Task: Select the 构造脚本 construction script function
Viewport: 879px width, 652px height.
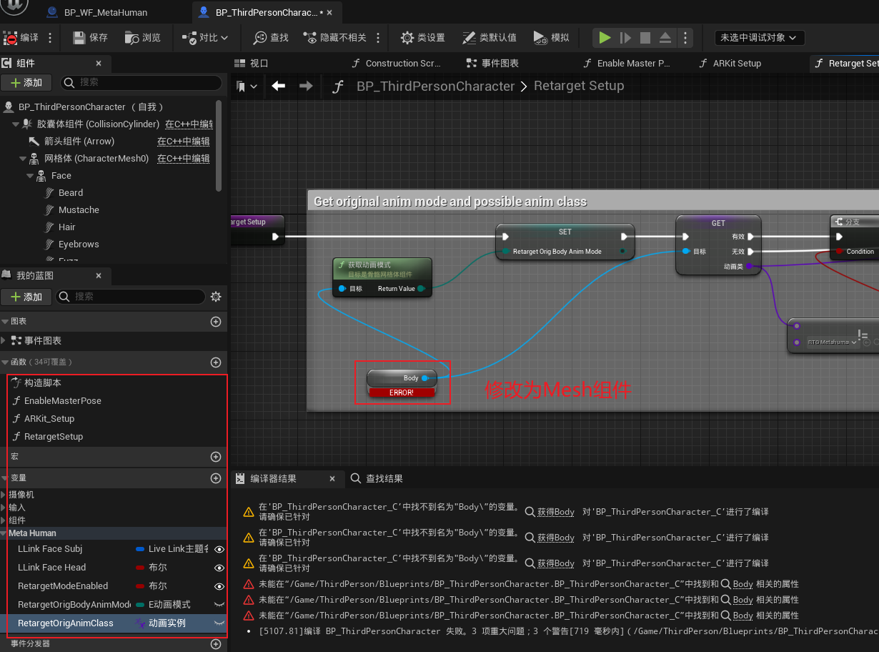Action: click(x=43, y=382)
